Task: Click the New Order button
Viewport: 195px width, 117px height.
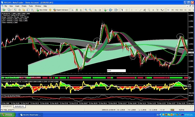Action: pos(42,10)
